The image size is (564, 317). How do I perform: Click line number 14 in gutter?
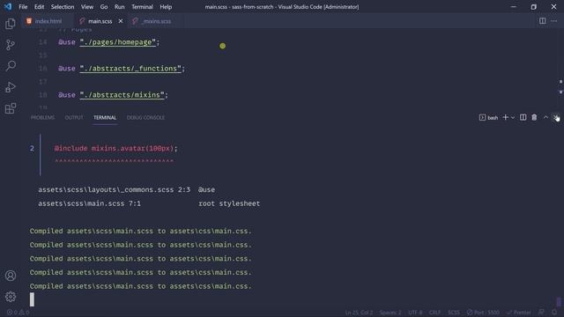coord(43,42)
